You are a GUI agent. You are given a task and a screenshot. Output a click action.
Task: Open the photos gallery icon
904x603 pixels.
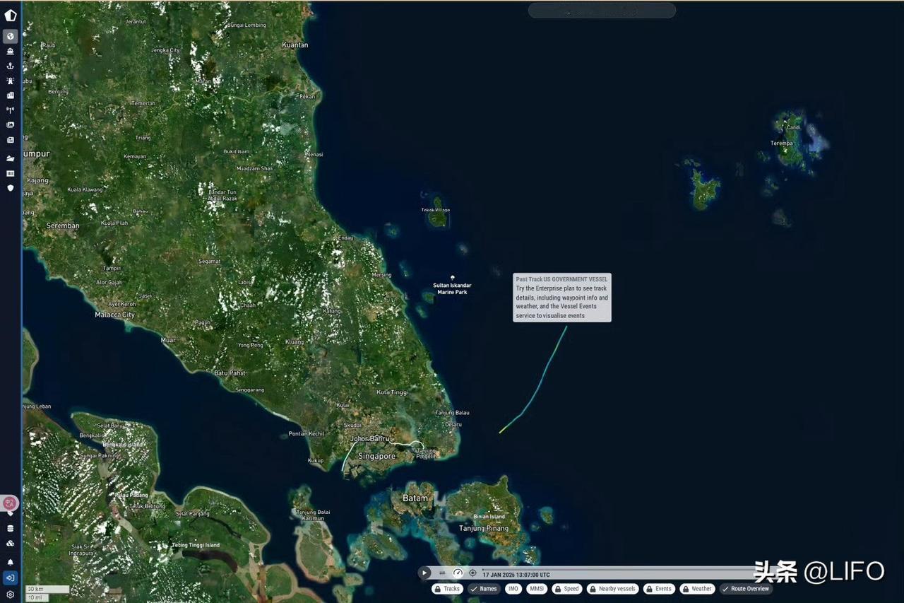pyautogui.click(x=11, y=125)
